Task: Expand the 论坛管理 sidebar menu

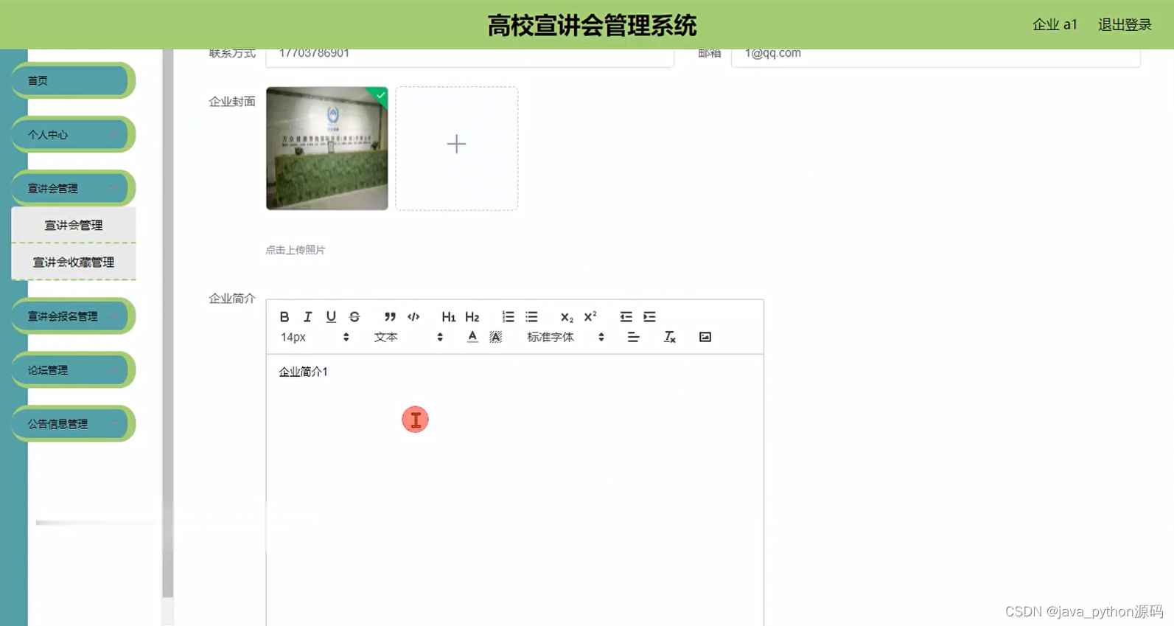Action: [72, 369]
